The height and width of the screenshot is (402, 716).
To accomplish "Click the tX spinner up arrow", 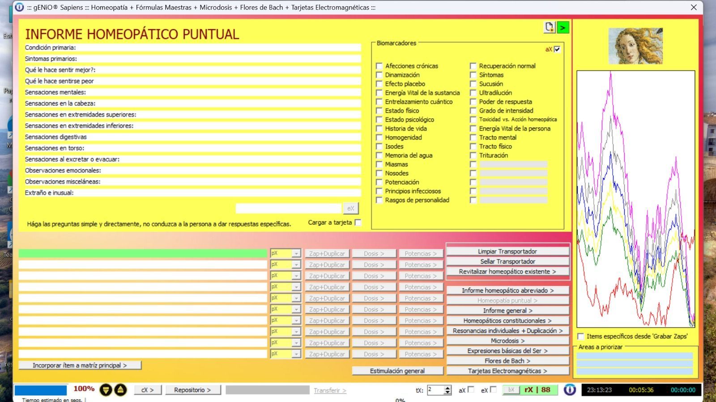I will tap(447, 387).
